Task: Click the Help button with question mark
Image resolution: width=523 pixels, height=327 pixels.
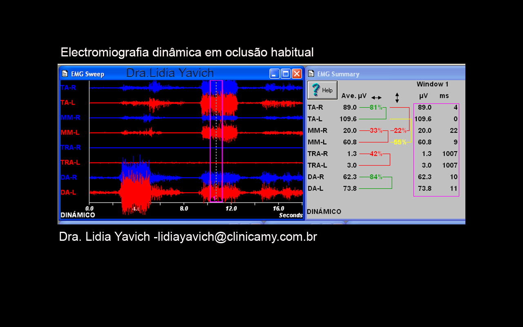Action: click(x=322, y=90)
